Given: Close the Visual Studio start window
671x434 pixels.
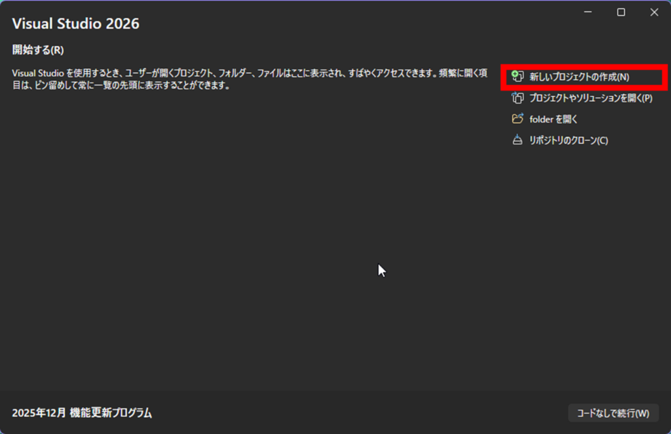Looking at the screenshot, I should [653, 12].
